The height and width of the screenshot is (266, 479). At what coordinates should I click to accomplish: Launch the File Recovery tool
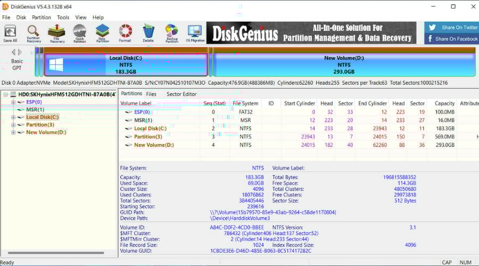click(56, 34)
